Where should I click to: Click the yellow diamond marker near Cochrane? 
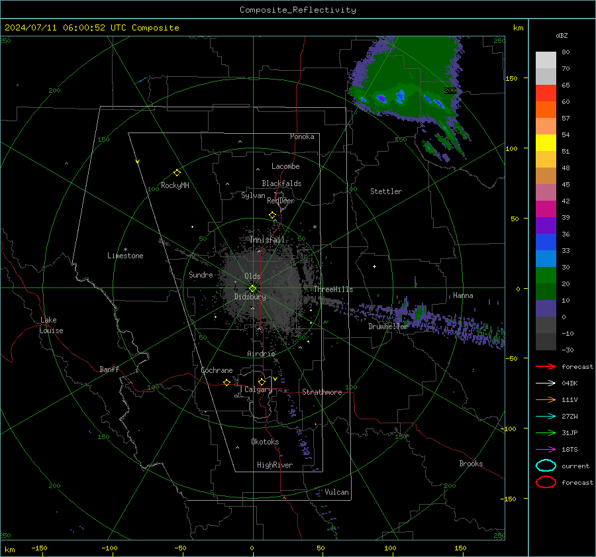tap(227, 382)
